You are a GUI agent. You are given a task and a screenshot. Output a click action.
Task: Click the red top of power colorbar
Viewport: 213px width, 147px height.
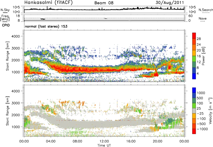194,36
